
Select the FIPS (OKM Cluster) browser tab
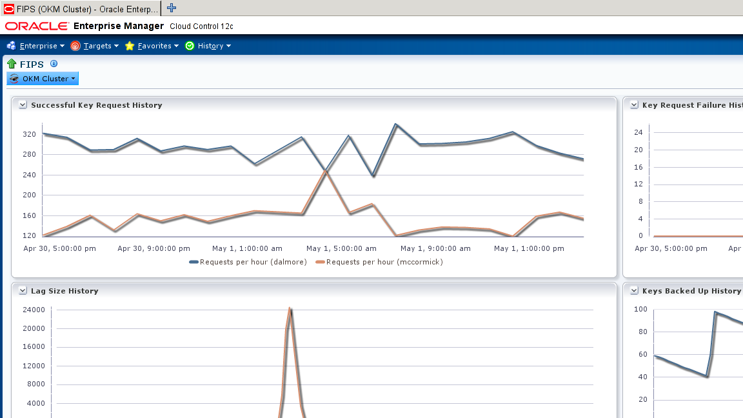click(81, 8)
